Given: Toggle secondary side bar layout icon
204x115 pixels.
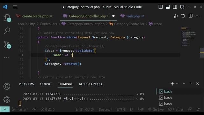Looking at the screenshot, I should pyautogui.click(x=175, y=7).
